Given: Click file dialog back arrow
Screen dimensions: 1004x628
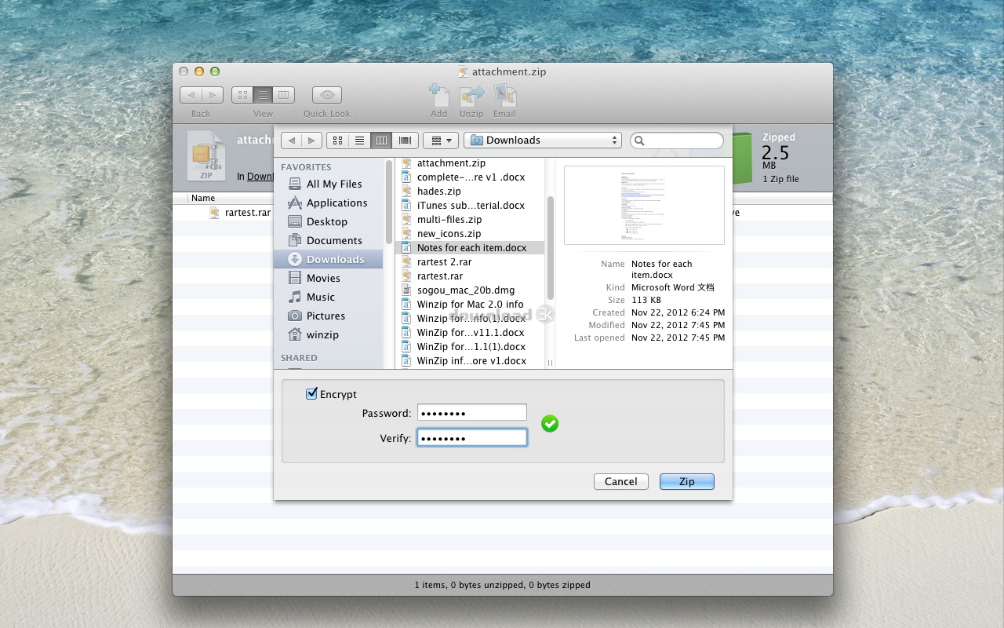Looking at the screenshot, I should click(292, 141).
